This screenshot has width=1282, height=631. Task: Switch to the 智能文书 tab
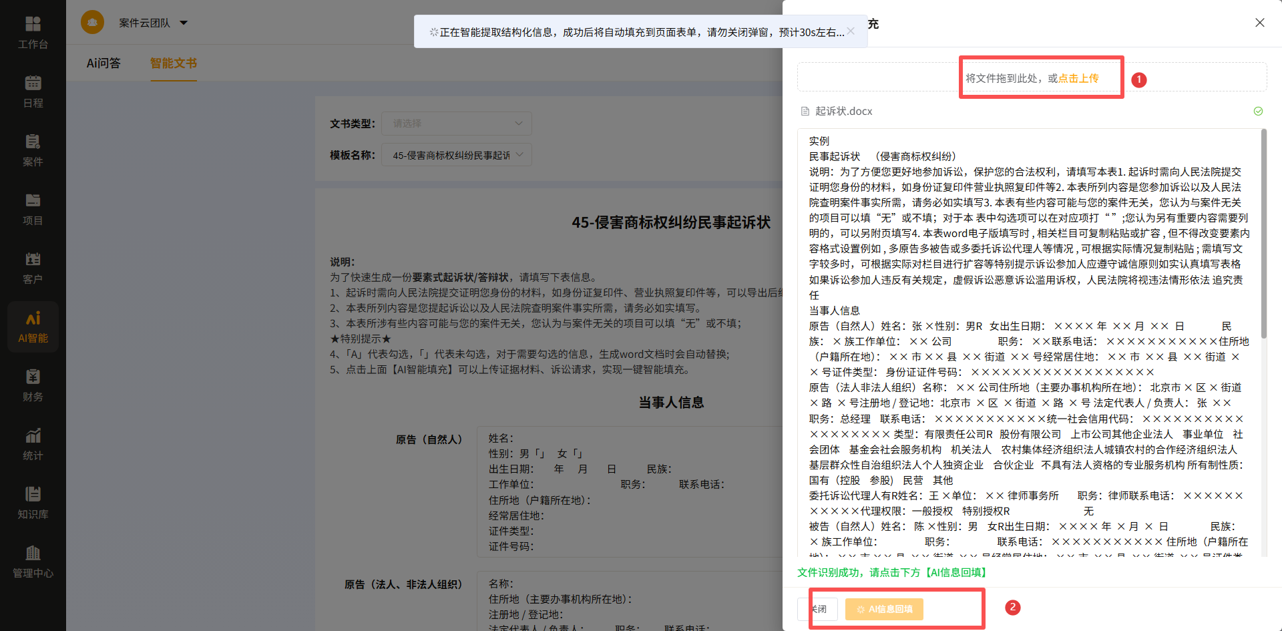[x=173, y=63]
